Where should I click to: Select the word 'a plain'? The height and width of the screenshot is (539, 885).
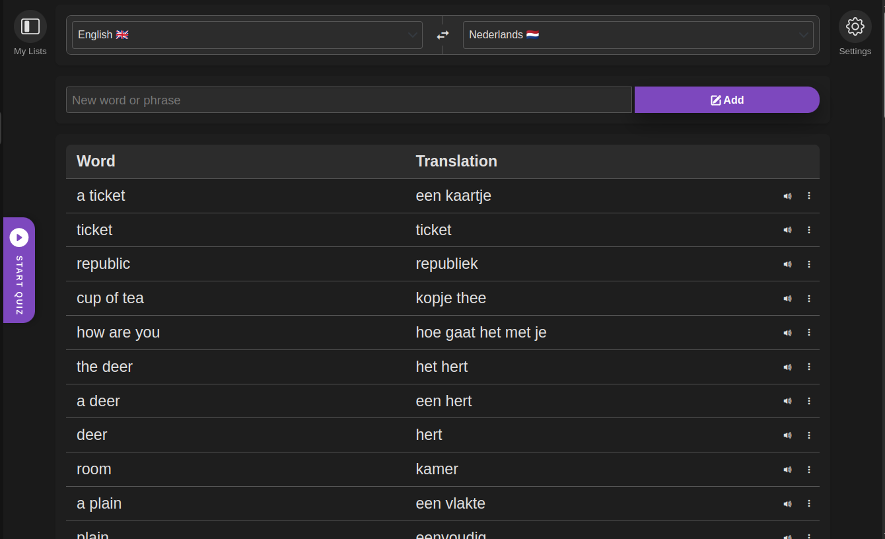[99, 503]
